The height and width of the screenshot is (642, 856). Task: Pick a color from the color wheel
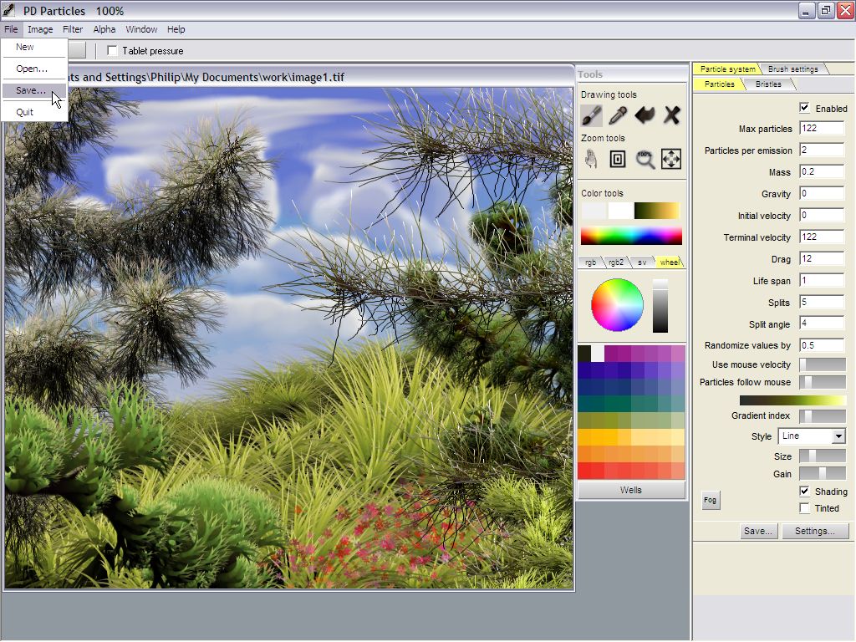point(618,305)
